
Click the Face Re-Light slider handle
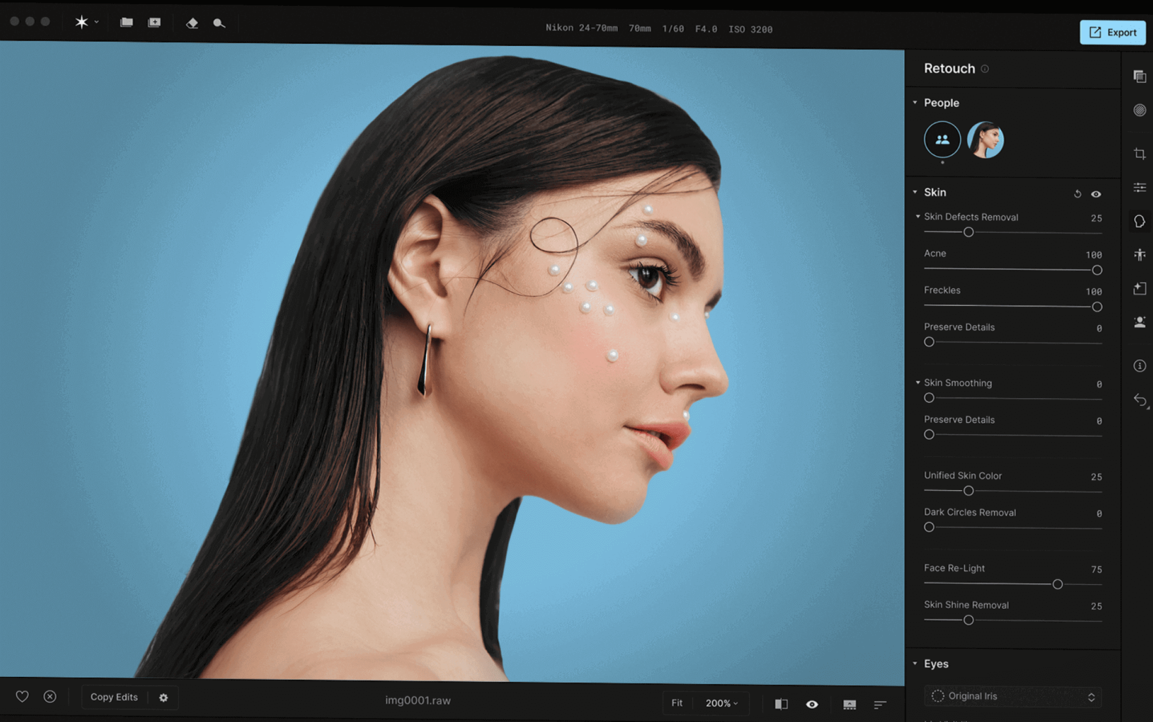pyautogui.click(x=1057, y=584)
